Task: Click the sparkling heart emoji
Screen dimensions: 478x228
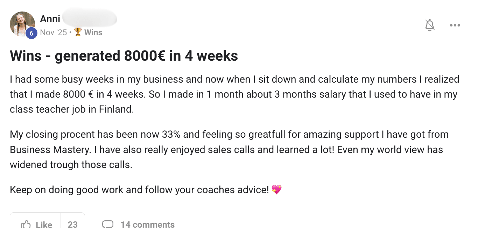Action: point(276,190)
